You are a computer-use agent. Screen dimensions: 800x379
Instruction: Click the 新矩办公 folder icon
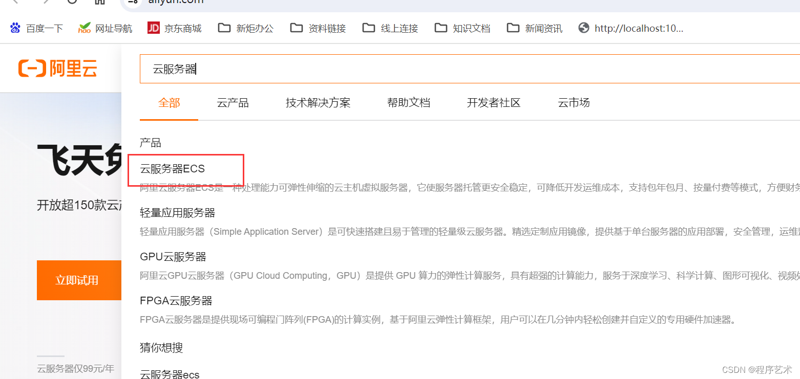click(224, 28)
